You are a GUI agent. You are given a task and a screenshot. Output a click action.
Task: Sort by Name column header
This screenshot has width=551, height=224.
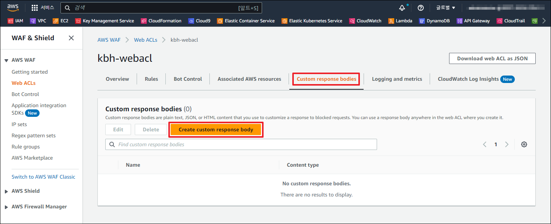coord(133,165)
